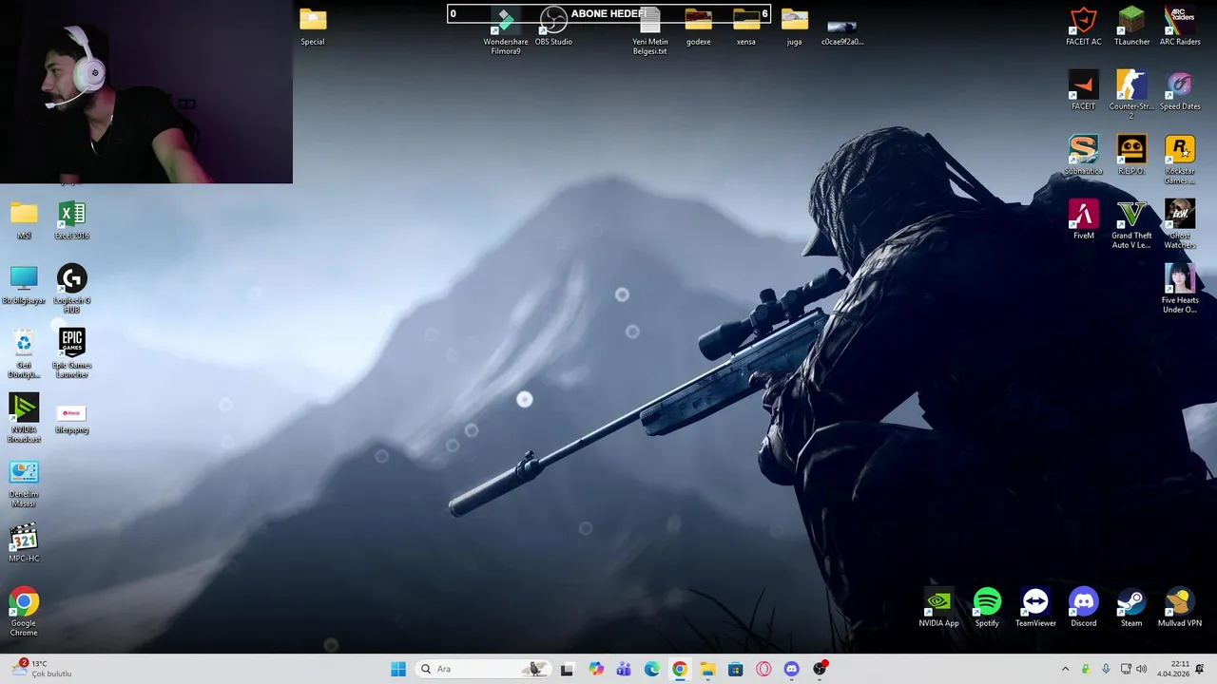1217x684 pixels.
Task: Open the notification bell icon
Action: point(1201,669)
